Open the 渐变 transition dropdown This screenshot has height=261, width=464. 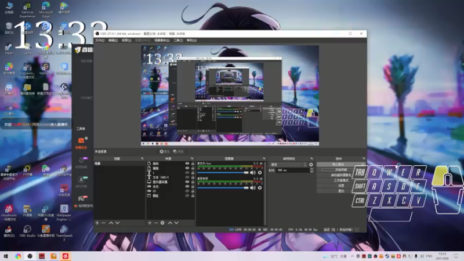pos(288,165)
